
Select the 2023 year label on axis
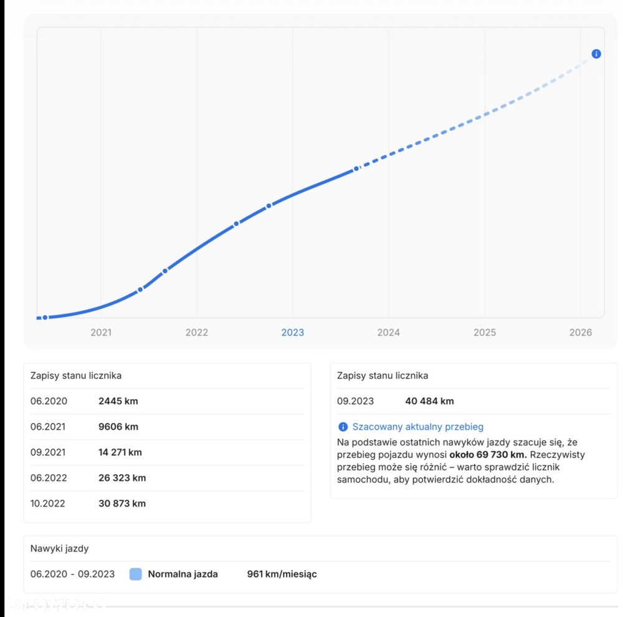coord(293,333)
